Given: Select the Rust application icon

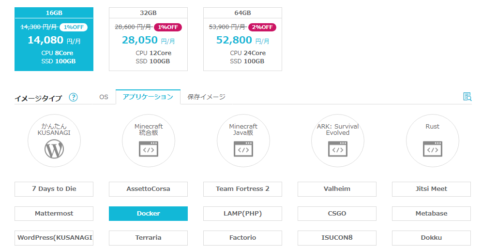Looking at the screenshot, I should tap(432, 141).
